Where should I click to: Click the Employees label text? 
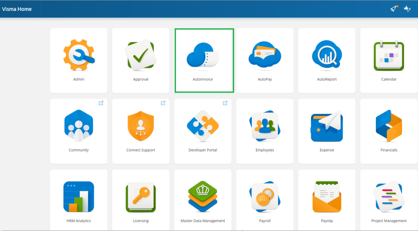(265, 150)
